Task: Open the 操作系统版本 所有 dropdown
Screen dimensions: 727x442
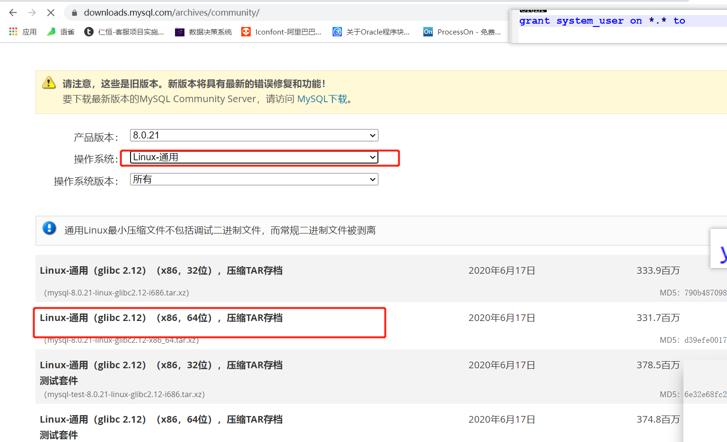Action: click(x=254, y=179)
